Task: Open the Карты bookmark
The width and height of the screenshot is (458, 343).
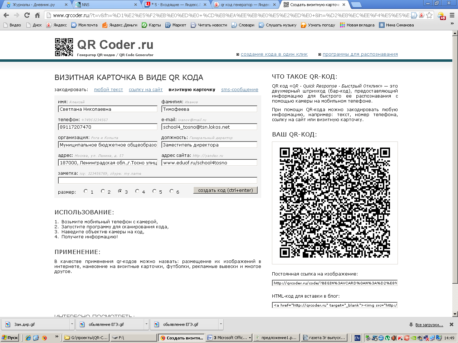Action: point(151,25)
